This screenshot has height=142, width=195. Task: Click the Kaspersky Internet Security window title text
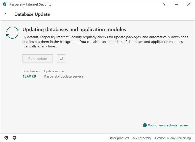(30, 4)
